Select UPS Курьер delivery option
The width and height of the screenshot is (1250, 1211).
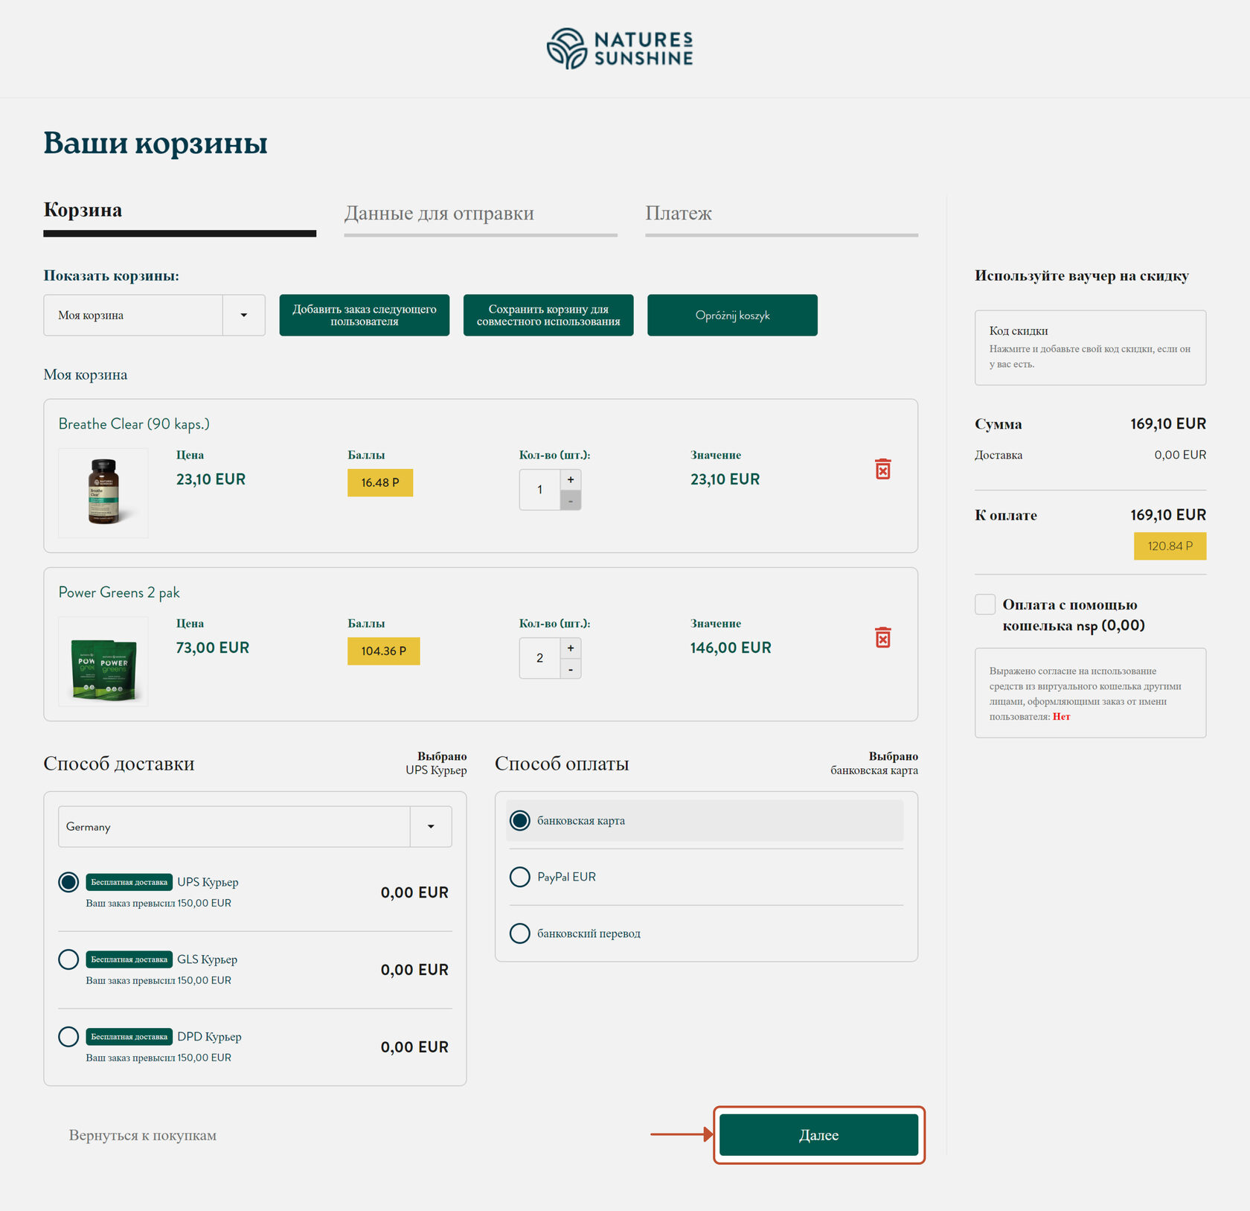68,882
